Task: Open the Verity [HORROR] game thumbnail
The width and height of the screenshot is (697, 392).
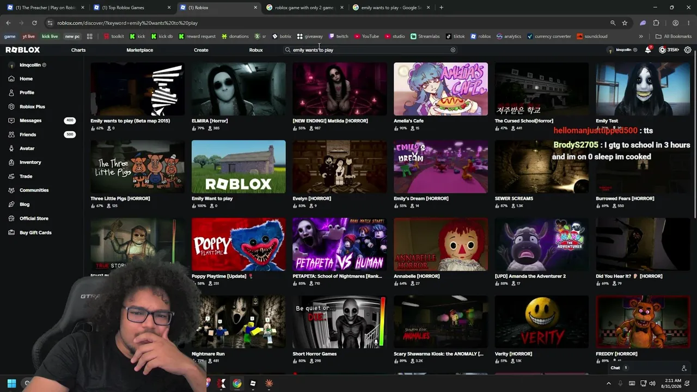Action: coord(542,322)
